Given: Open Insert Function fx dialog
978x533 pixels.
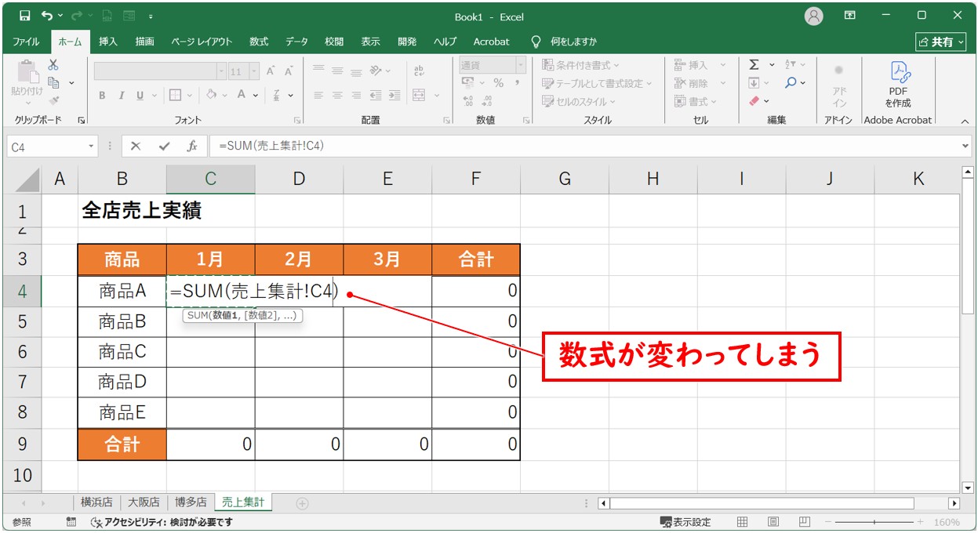Looking at the screenshot, I should pos(191,146).
